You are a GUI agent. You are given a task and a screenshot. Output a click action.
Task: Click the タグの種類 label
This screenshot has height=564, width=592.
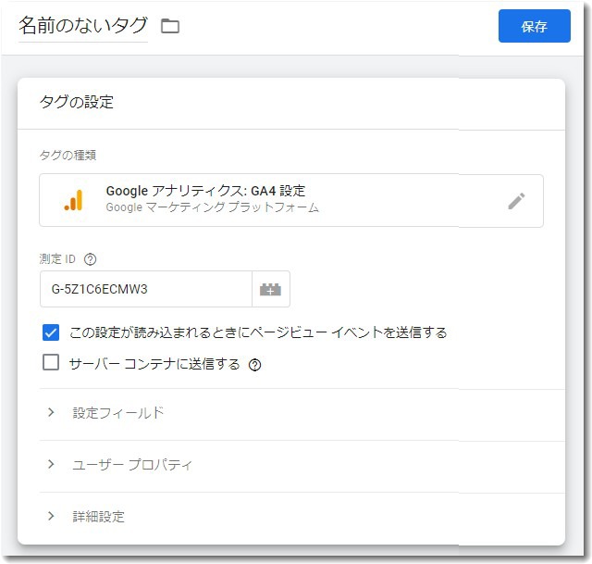coord(68,155)
